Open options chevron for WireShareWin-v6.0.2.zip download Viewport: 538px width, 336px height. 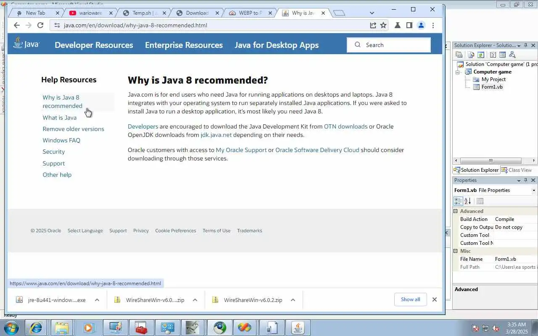click(x=293, y=300)
